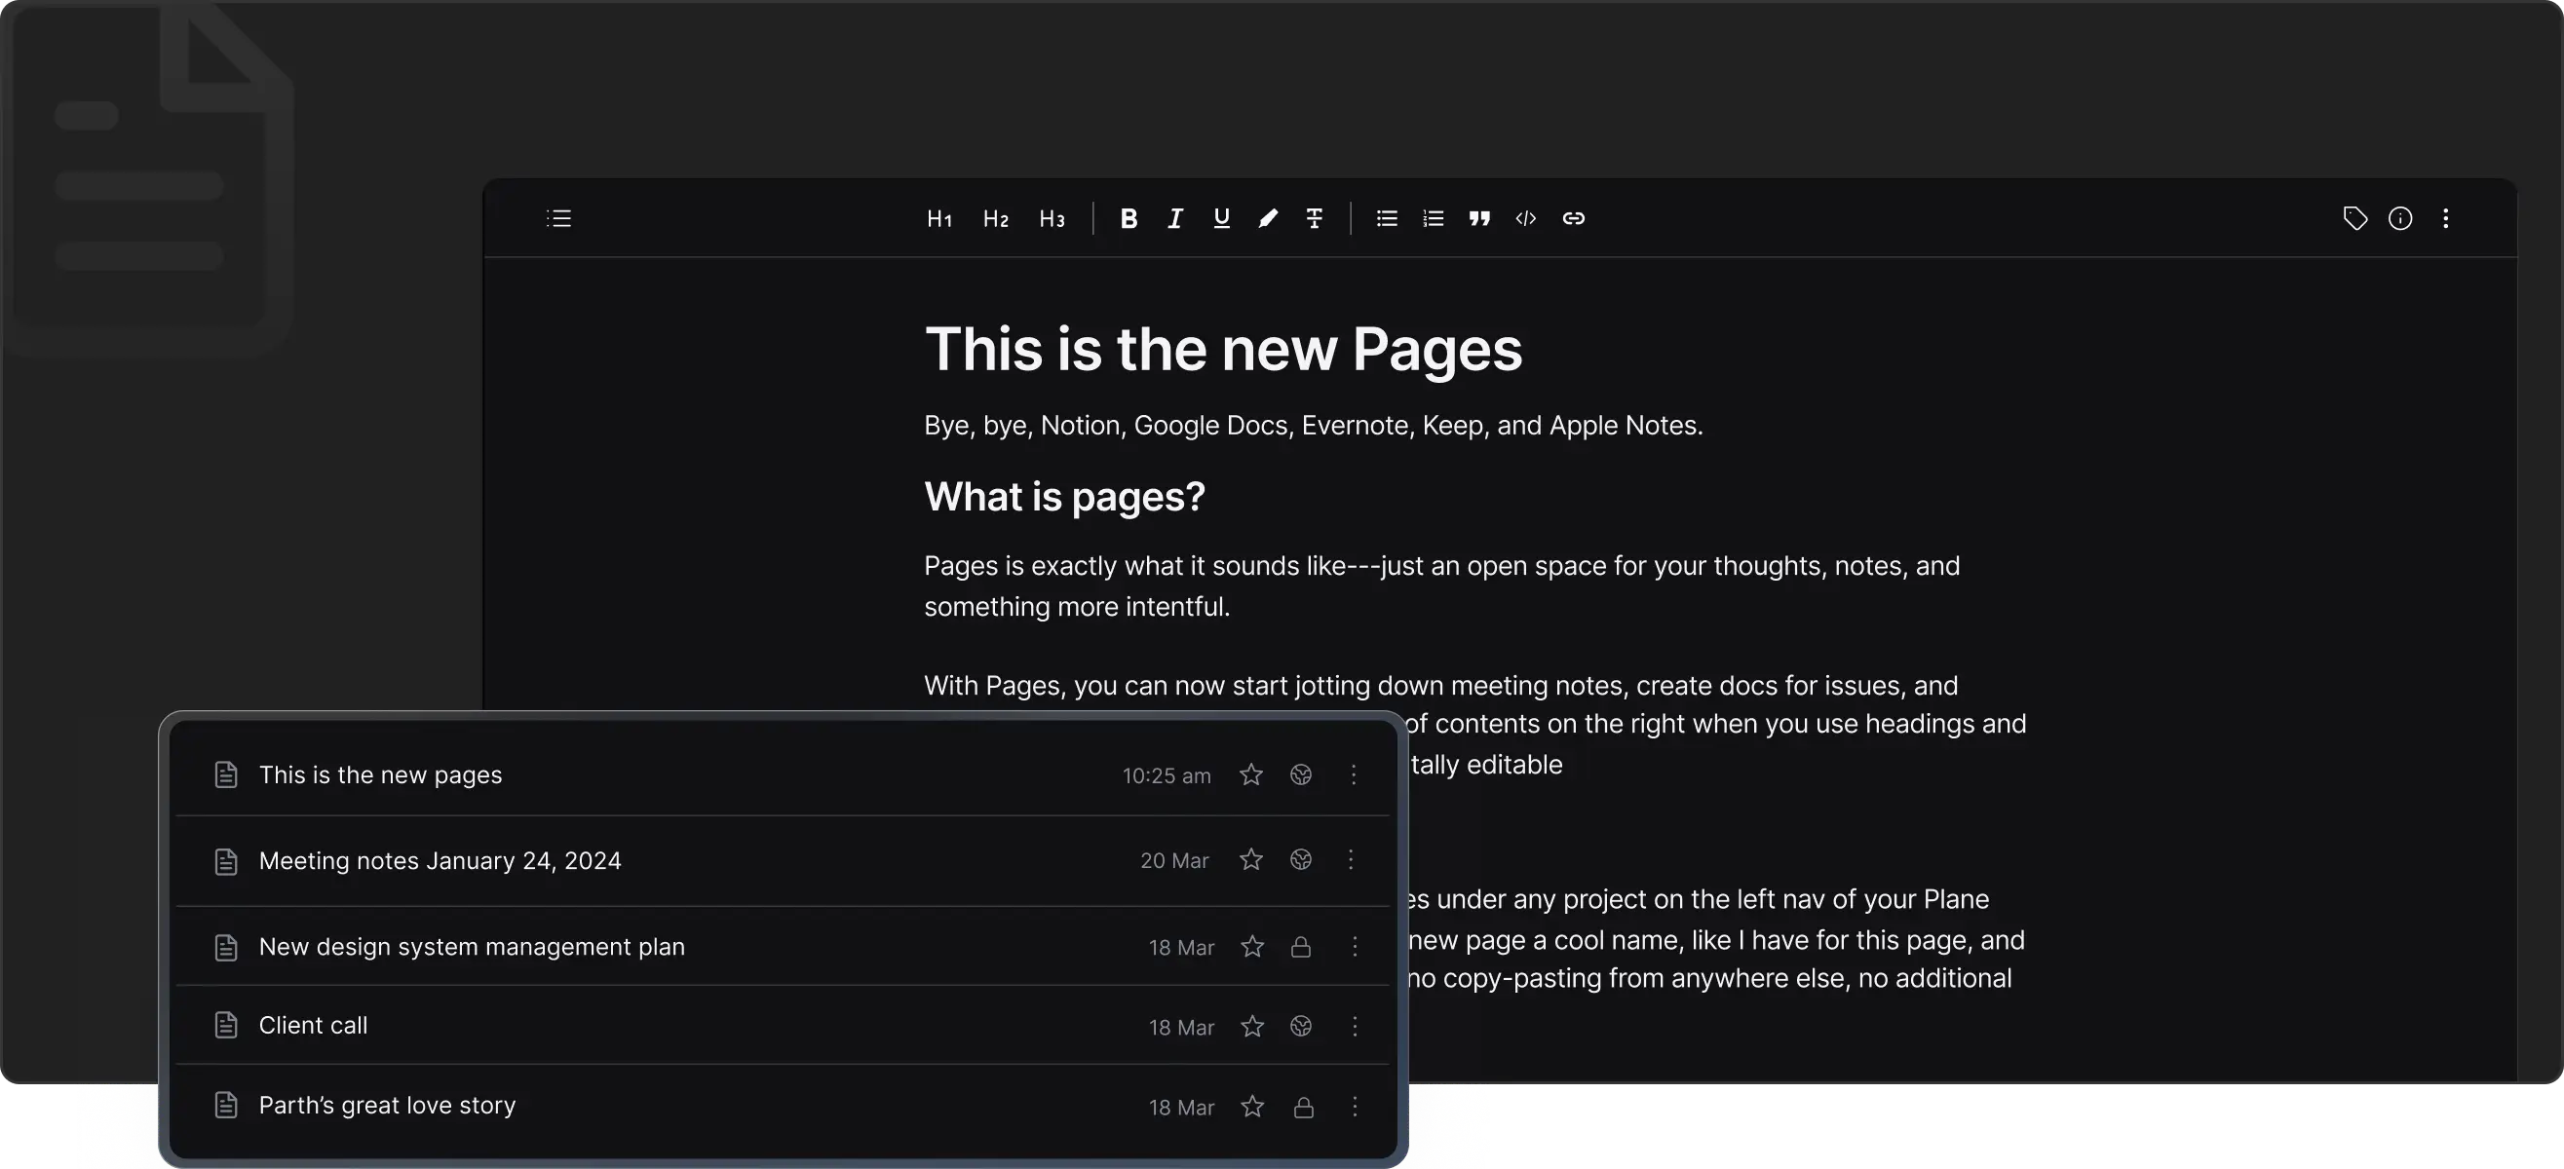Apply Heading 3 formatting
The height and width of the screenshot is (1169, 2564).
click(1052, 219)
